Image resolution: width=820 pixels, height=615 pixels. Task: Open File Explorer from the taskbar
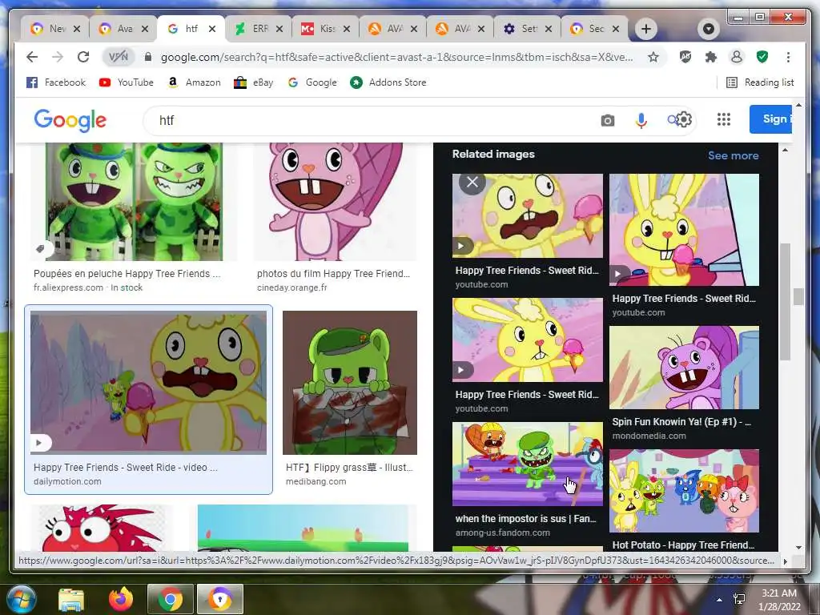pos(71,599)
